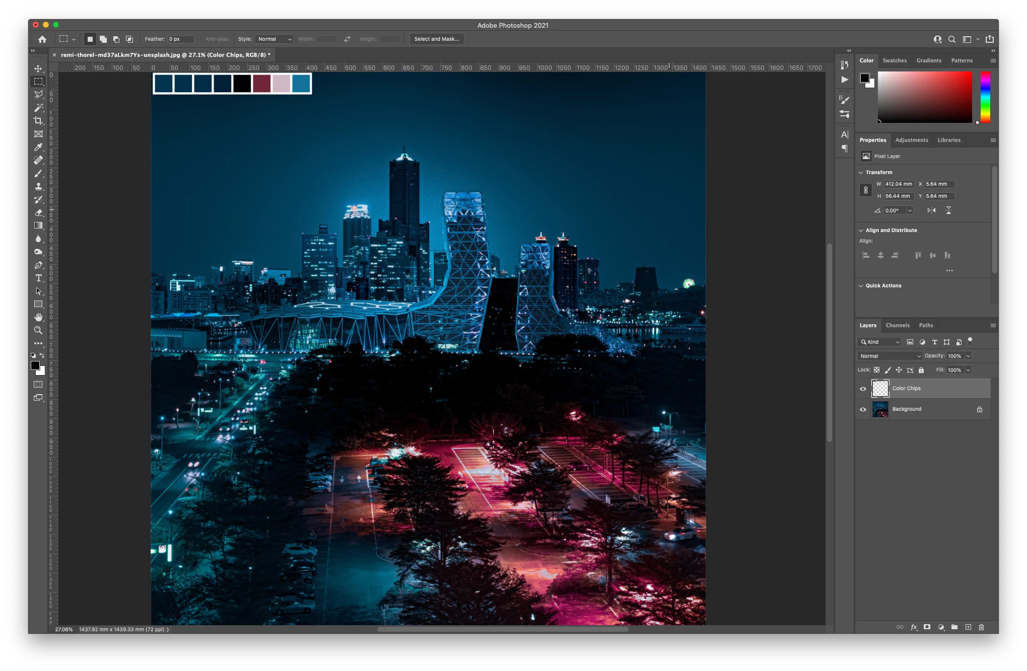Hide the Color Chips layer

(x=863, y=389)
